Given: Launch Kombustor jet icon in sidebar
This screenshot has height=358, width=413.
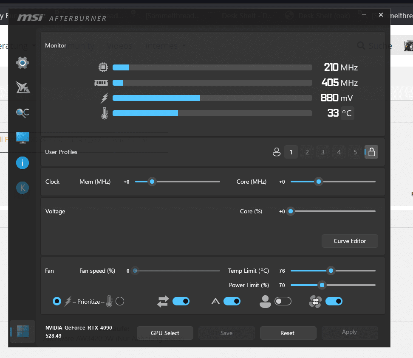Looking at the screenshot, I should (x=23, y=87).
